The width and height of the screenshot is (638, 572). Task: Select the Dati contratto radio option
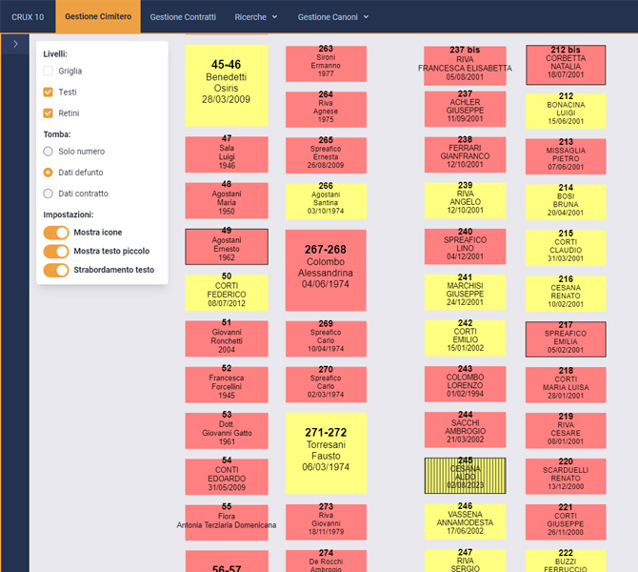pos(48,194)
